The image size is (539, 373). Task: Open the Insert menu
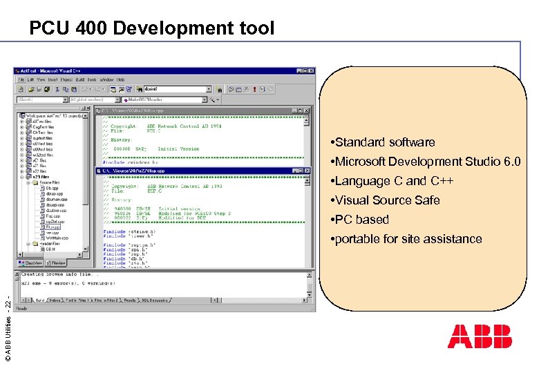tap(53, 79)
